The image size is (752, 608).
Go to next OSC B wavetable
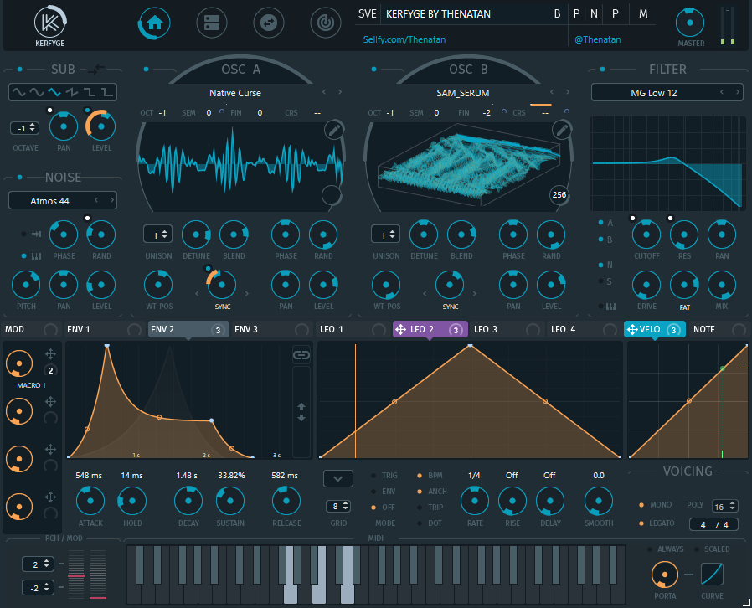point(568,92)
